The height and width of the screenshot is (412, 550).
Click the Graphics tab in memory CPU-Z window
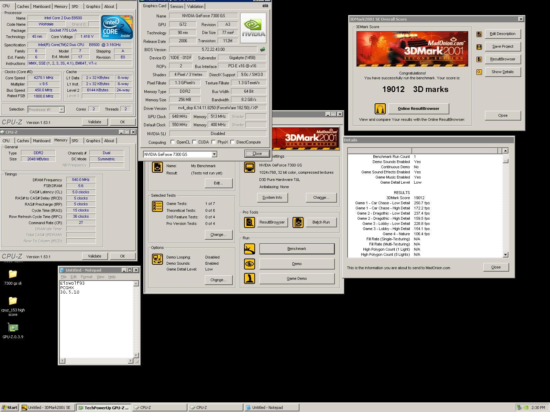(93, 141)
